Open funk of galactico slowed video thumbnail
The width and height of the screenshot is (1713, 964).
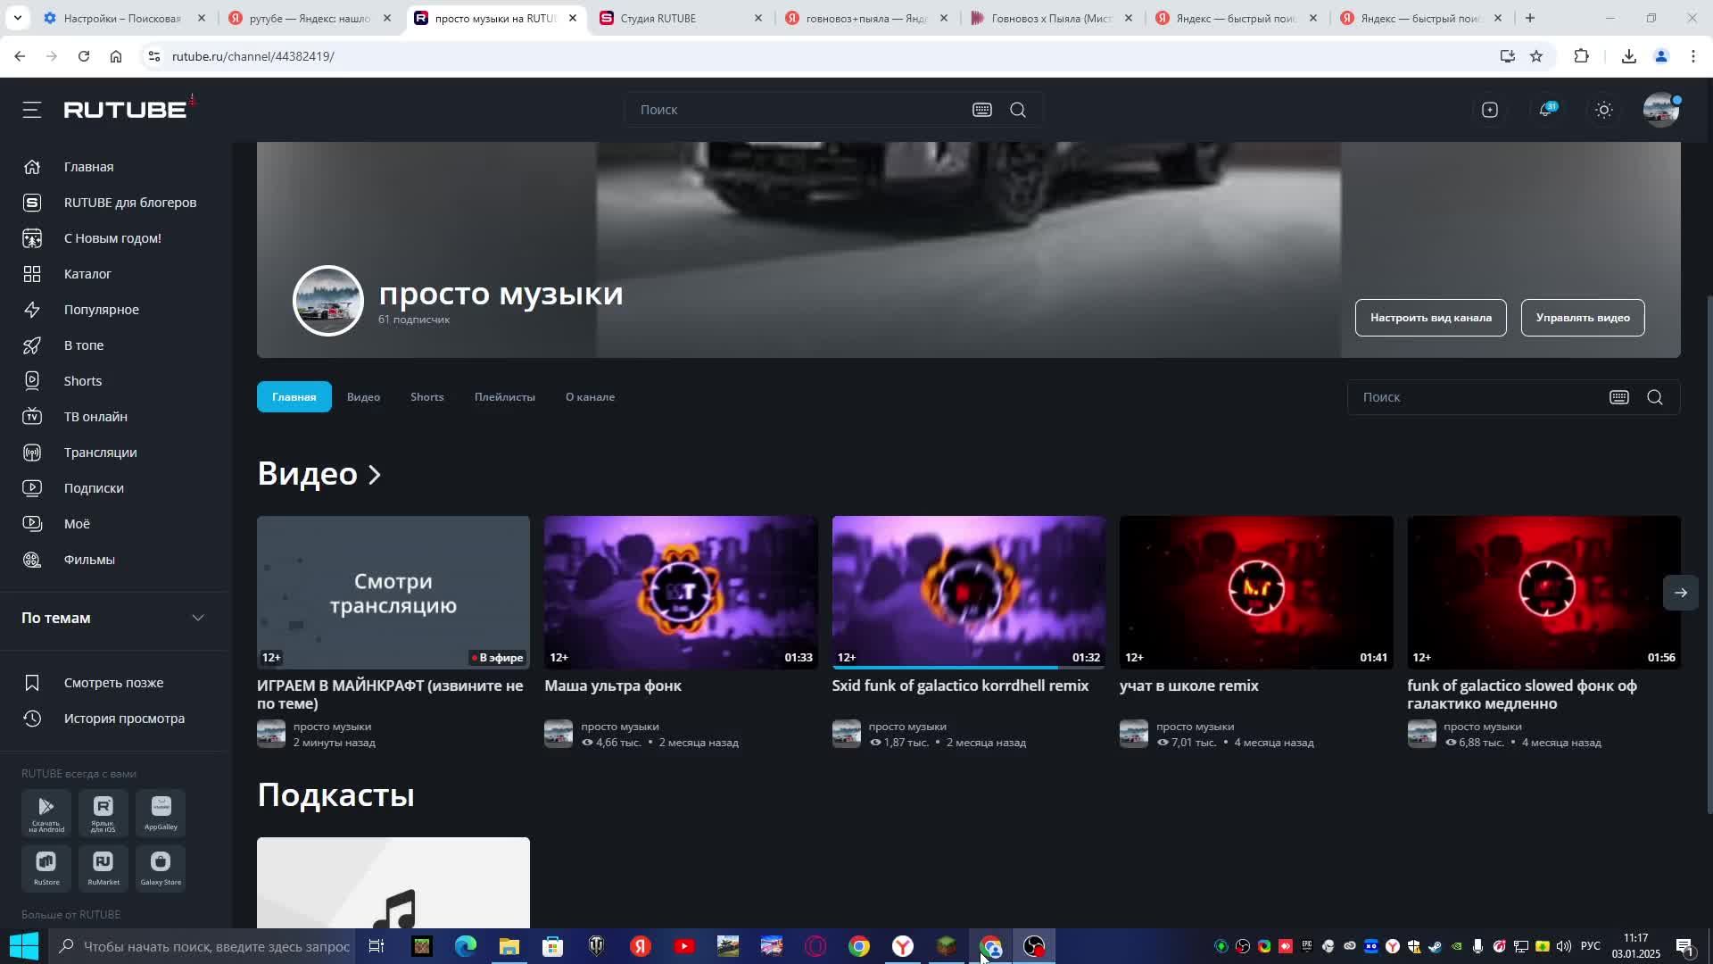pos(1543,593)
